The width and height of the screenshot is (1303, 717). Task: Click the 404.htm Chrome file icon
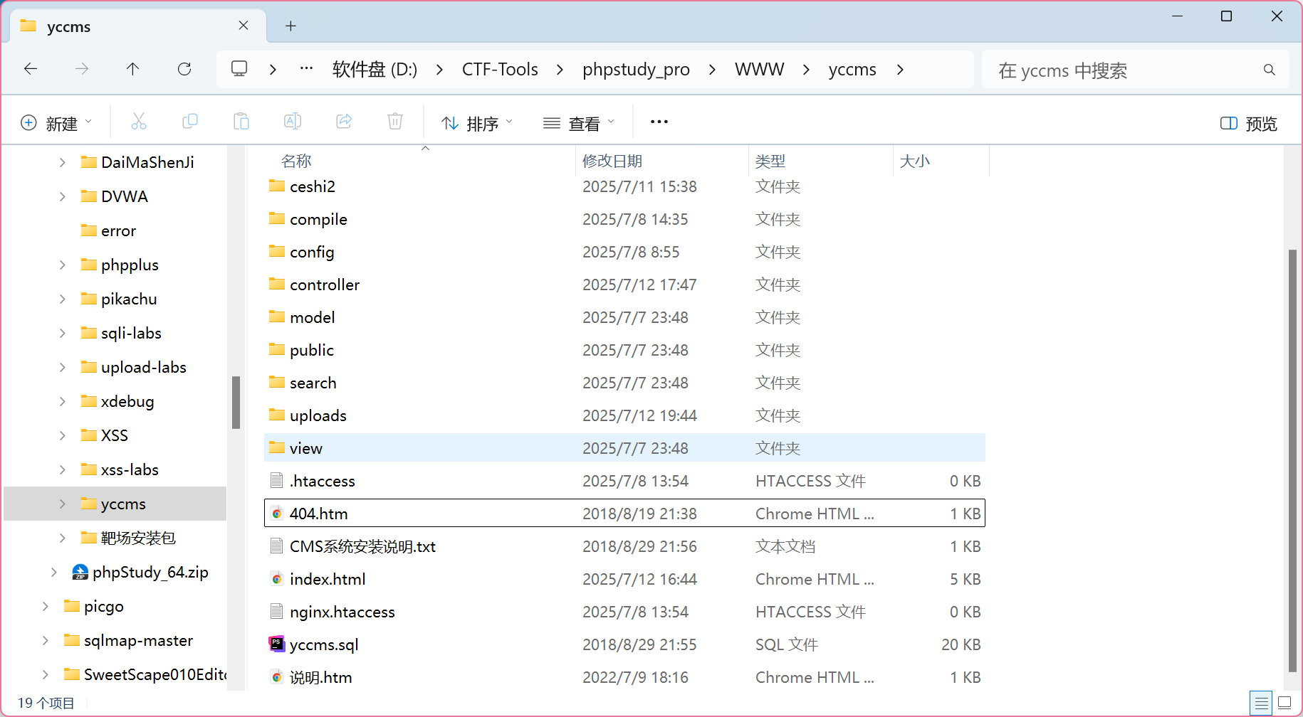[277, 514]
